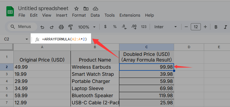Select column A header
230x107 pixels.
click(42, 47)
